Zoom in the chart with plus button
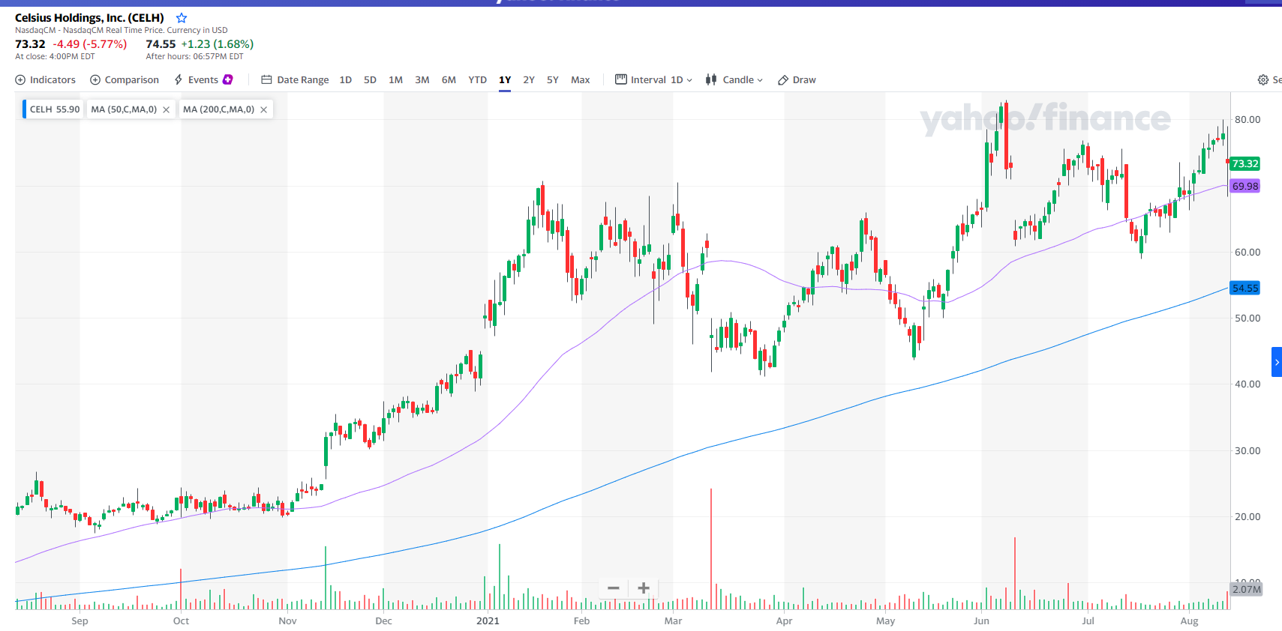 point(643,588)
